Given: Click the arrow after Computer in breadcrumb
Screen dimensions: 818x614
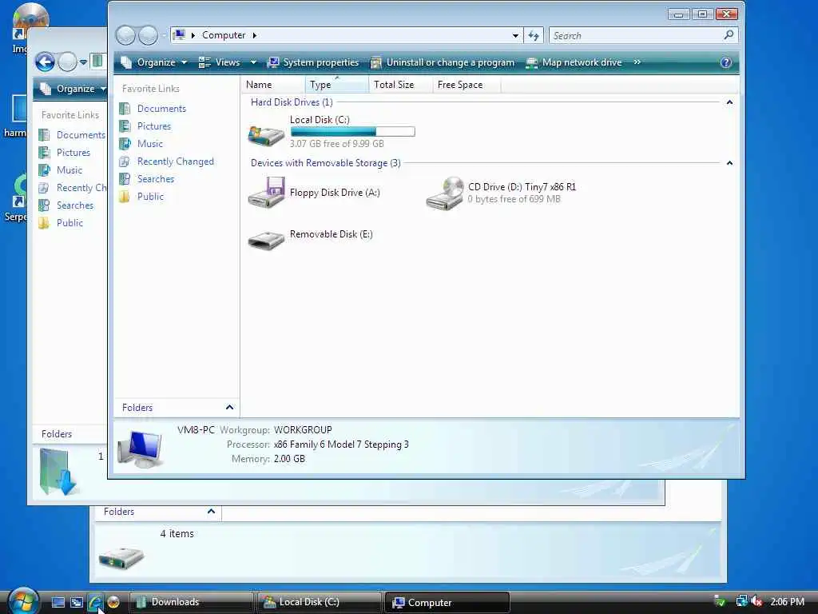Looking at the screenshot, I should (x=255, y=35).
